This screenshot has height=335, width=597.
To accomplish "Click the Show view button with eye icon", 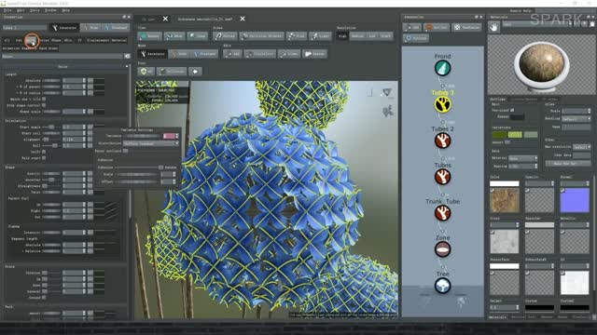I will 174,36.
